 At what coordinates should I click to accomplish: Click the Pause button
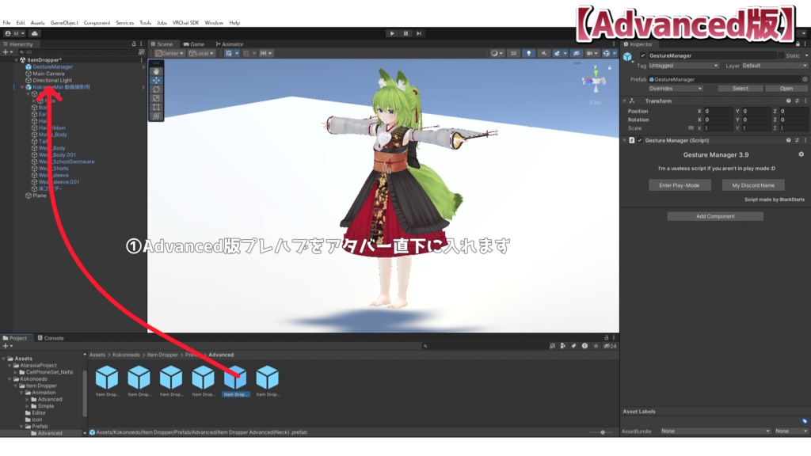[x=405, y=33]
